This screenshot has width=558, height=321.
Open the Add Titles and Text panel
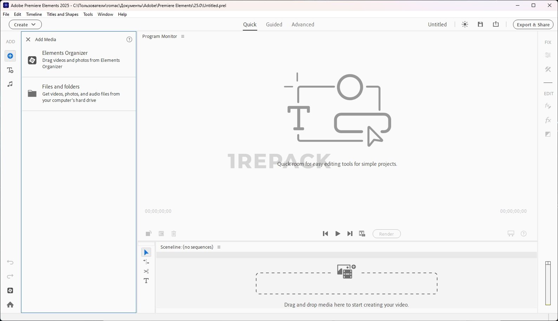point(10,70)
